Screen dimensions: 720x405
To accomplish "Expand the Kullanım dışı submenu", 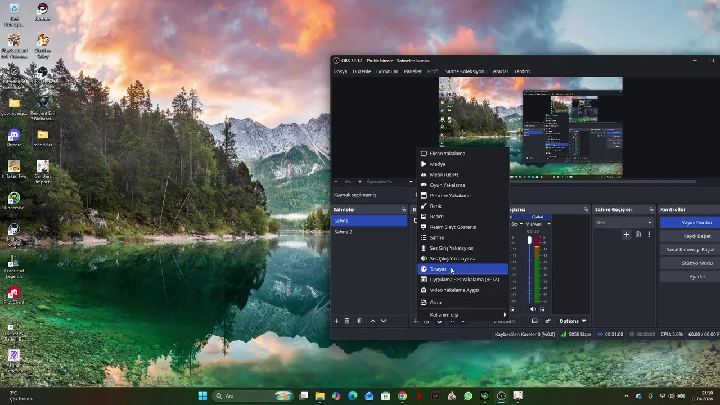I will 463,314.
